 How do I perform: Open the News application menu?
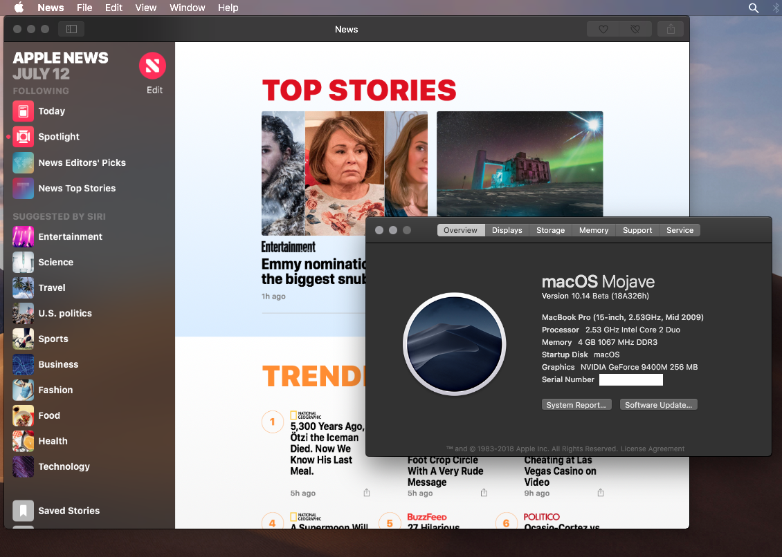[51, 8]
